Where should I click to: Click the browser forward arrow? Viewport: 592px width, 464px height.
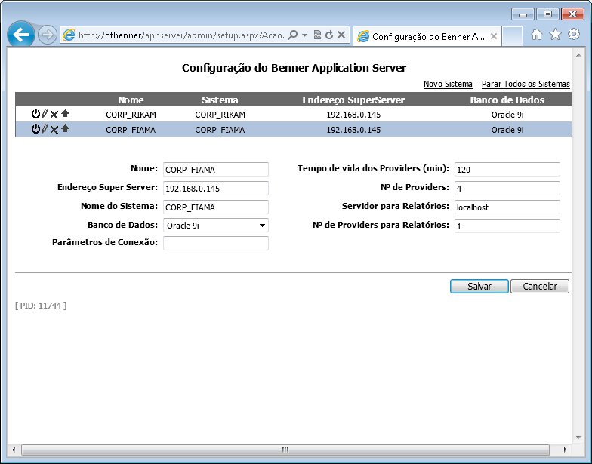pyautogui.click(x=47, y=35)
